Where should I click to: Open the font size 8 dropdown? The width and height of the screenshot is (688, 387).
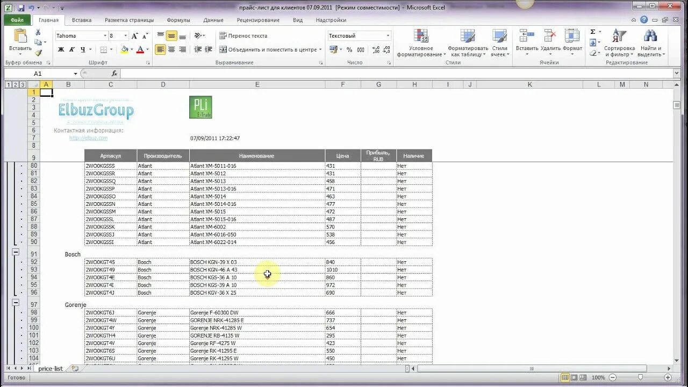pos(126,36)
